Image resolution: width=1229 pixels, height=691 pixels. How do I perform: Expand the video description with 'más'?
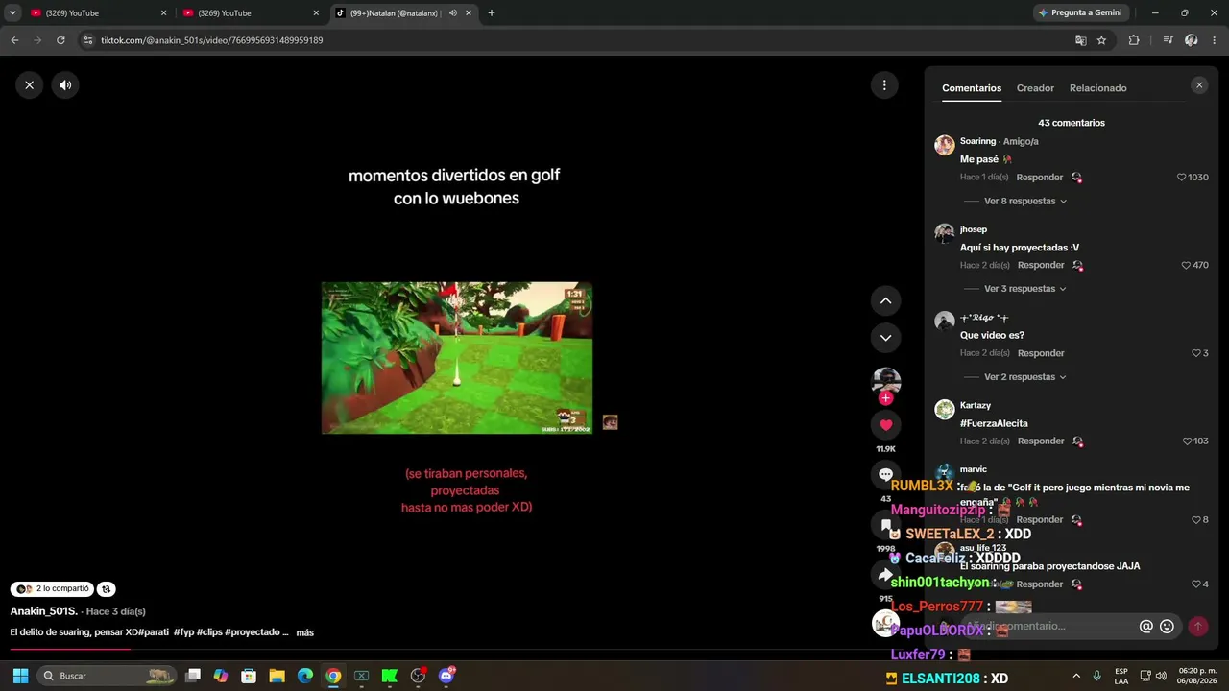(305, 633)
